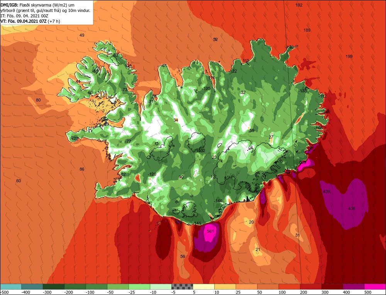Click the 86 value in the western ocean
This screenshot has width=386, height=295.
click(x=82, y=169)
